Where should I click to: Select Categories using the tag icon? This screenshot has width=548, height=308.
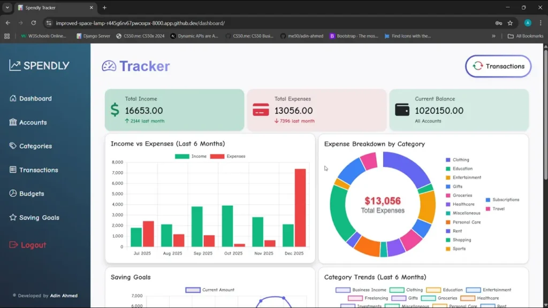point(13,146)
